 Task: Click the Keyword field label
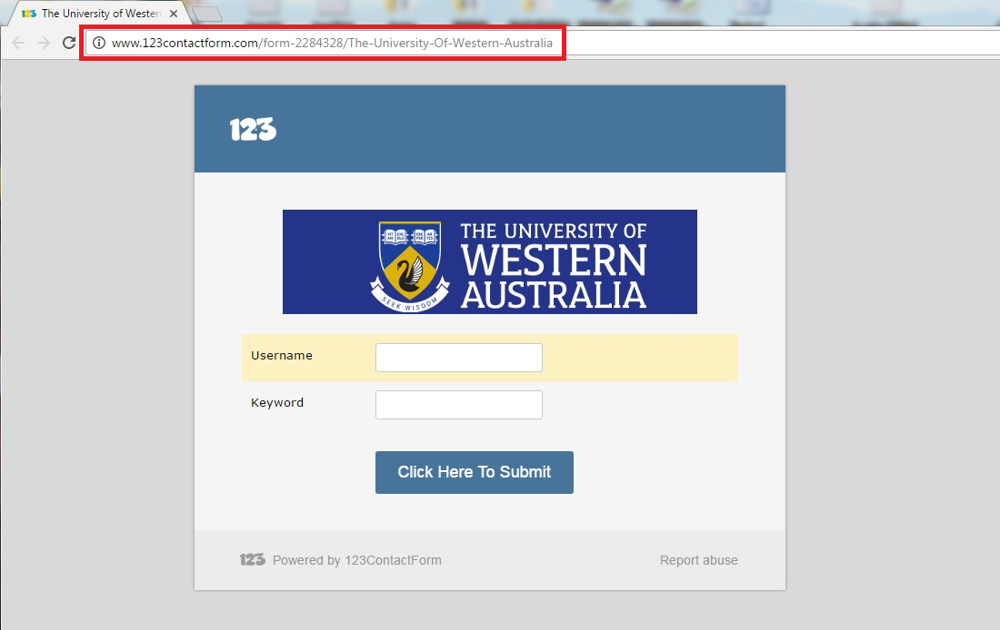tap(277, 403)
